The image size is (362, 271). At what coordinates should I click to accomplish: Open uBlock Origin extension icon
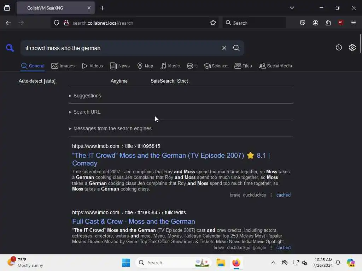340,23
